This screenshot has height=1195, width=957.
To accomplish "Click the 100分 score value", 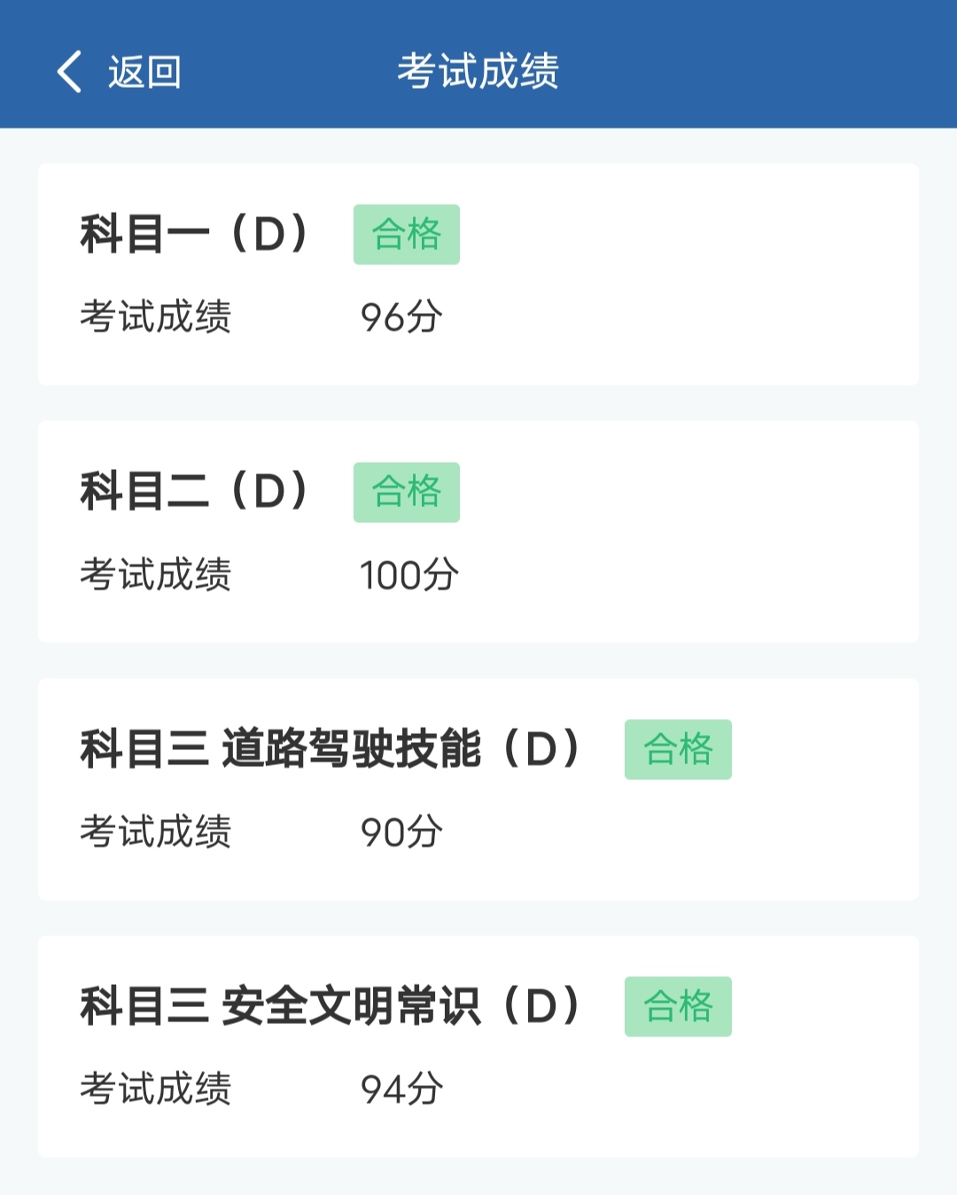I will point(408,574).
